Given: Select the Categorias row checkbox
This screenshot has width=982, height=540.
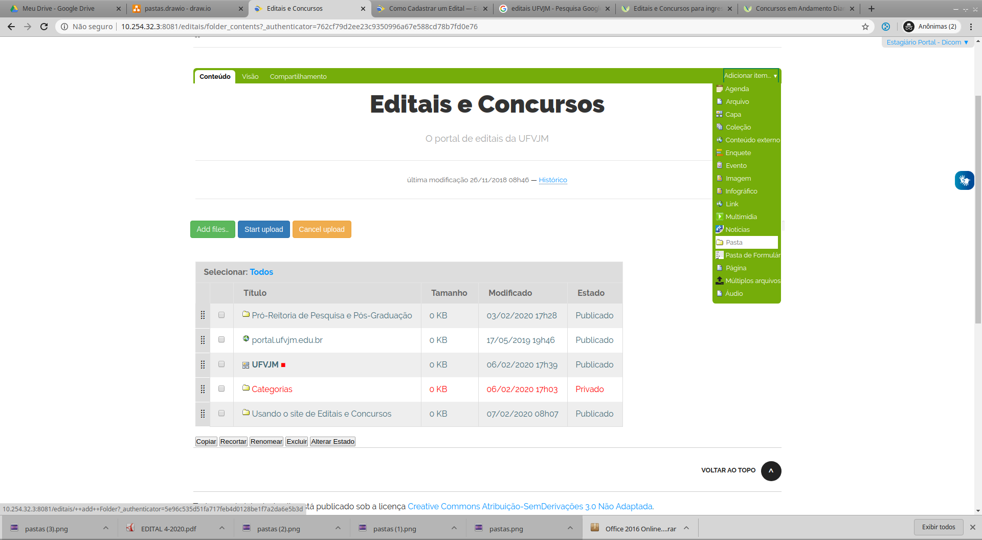Looking at the screenshot, I should (x=221, y=389).
